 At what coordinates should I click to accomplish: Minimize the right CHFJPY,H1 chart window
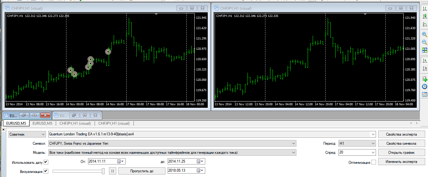390,8
